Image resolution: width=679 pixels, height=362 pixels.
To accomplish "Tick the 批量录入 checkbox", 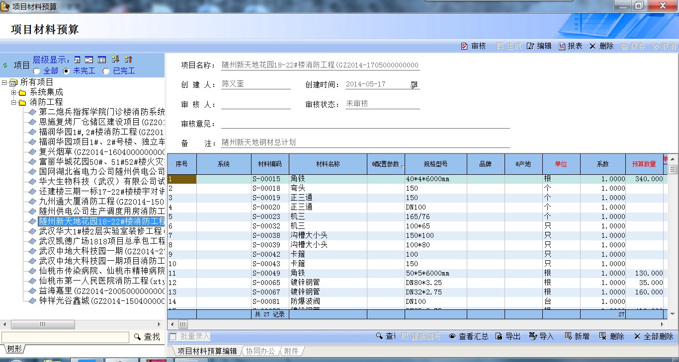I will pyautogui.click(x=173, y=337).
